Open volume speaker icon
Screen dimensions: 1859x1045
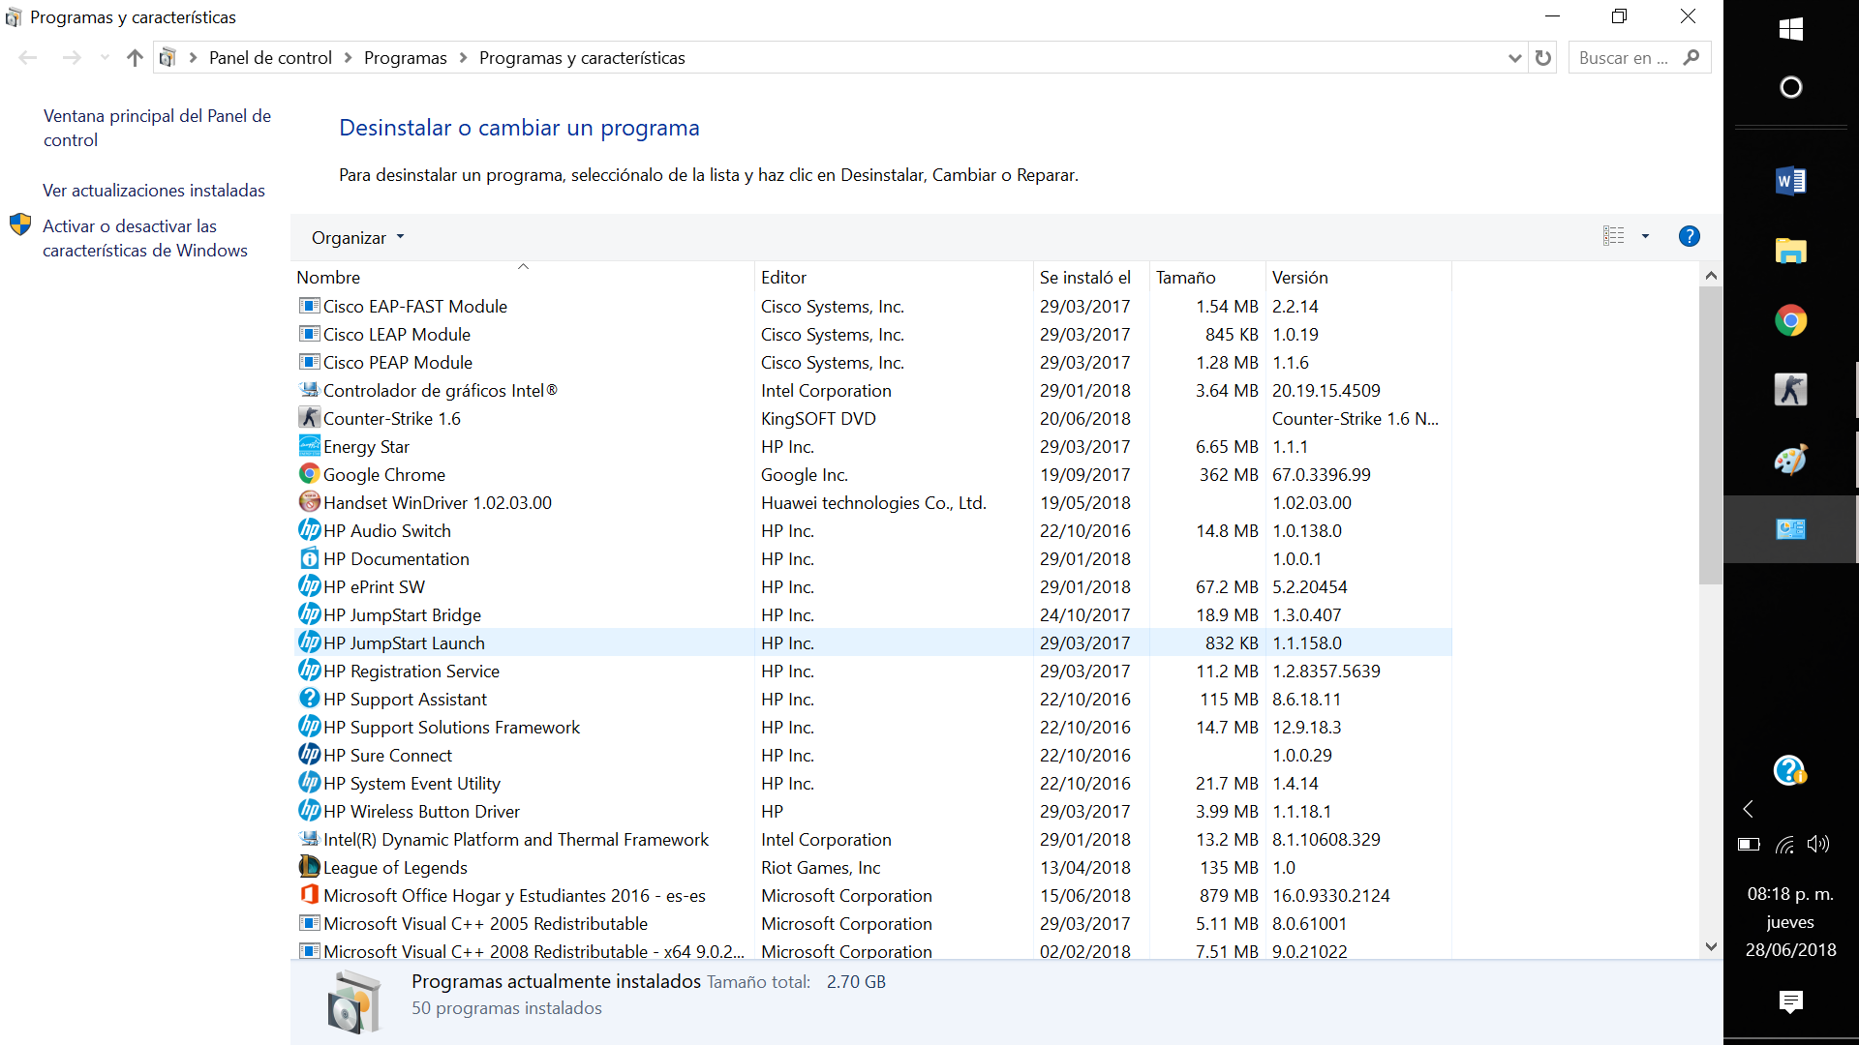pyautogui.click(x=1818, y=844)
